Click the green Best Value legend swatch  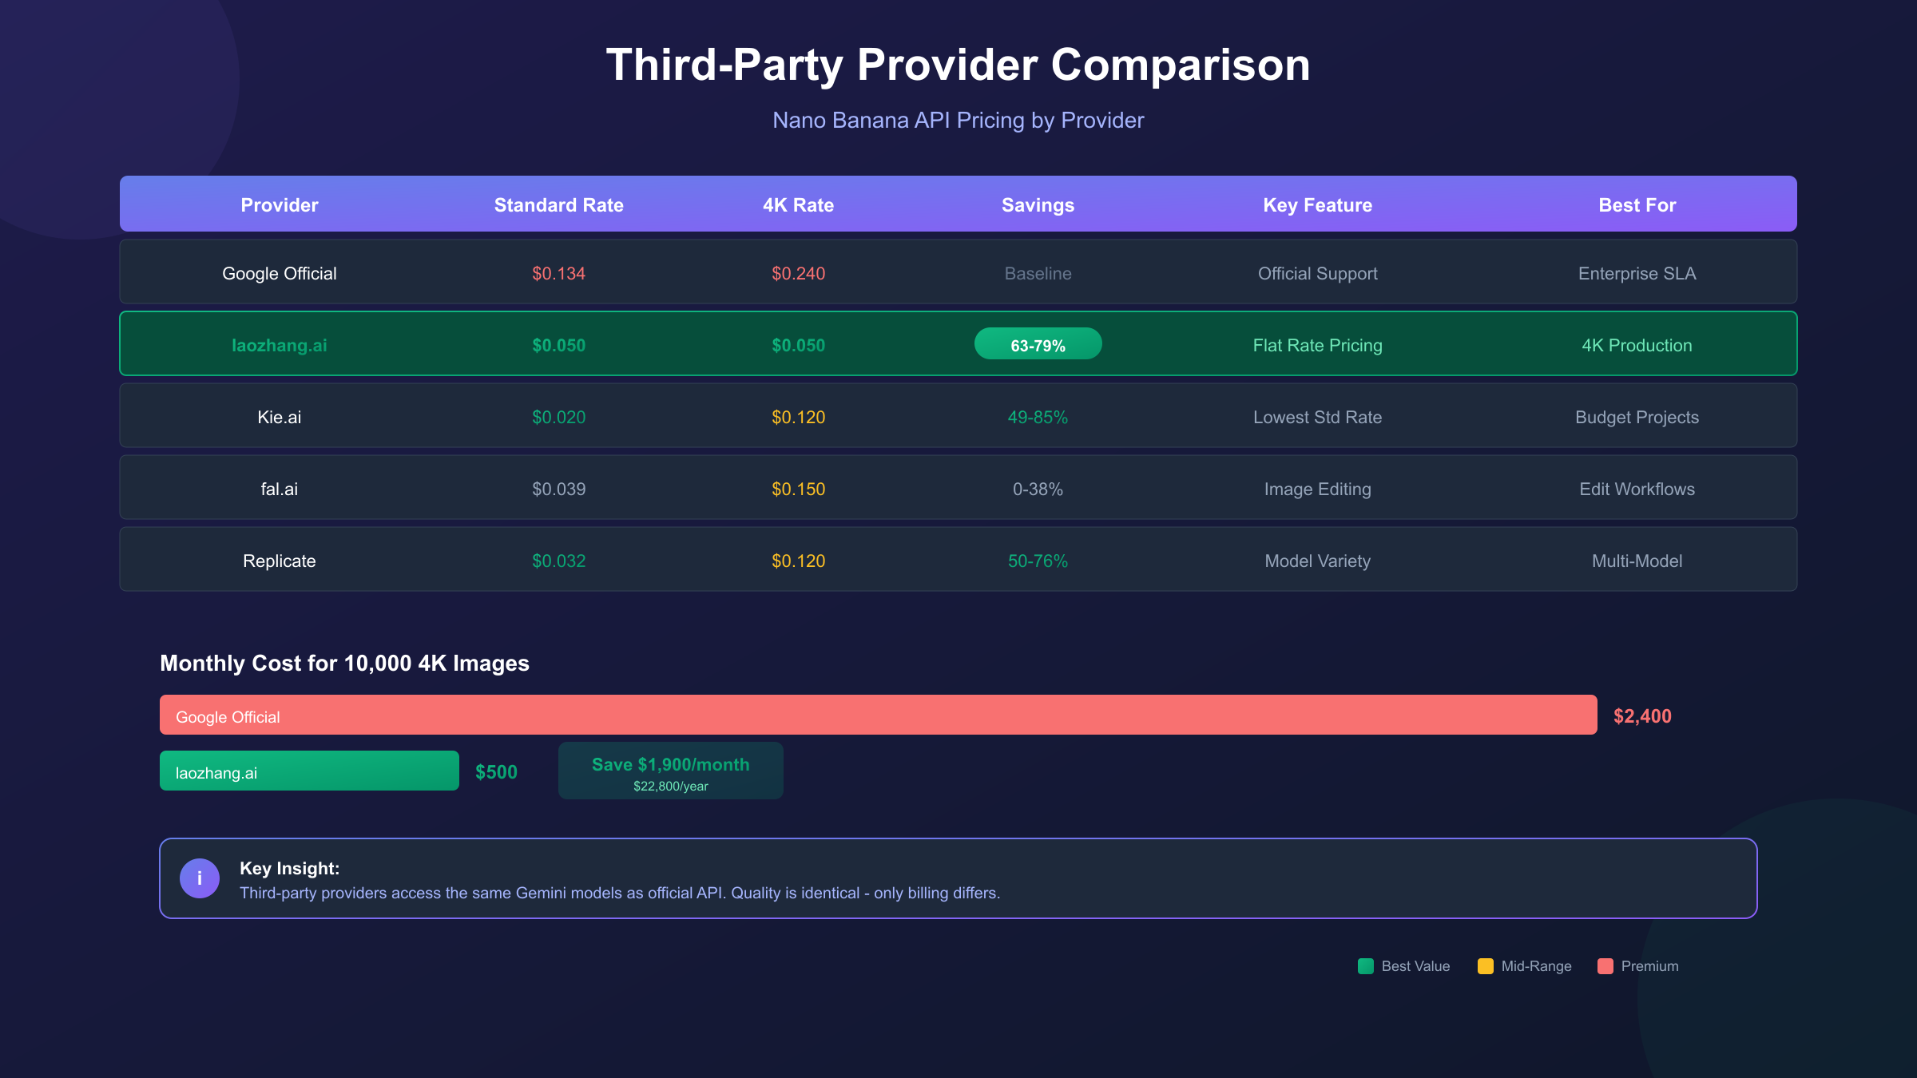tap(1366, 966)
